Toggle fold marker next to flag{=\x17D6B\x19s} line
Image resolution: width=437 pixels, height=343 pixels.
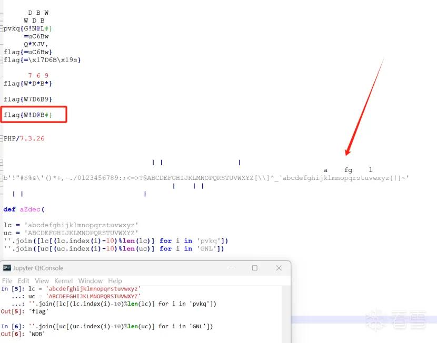click(2, 60)
